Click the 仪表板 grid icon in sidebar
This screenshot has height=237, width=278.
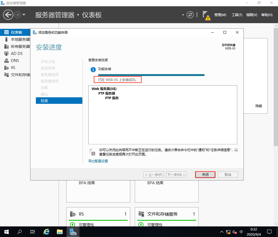pos(7,32)
